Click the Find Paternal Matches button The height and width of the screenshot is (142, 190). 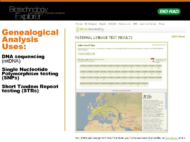(87, 54)
